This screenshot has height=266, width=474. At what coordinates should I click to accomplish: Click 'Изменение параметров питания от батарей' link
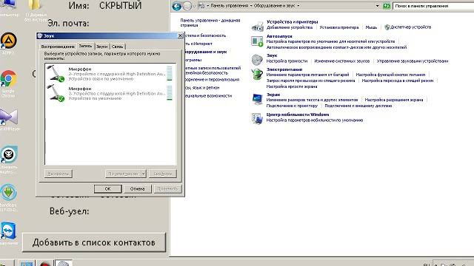[x=307, y=75]
